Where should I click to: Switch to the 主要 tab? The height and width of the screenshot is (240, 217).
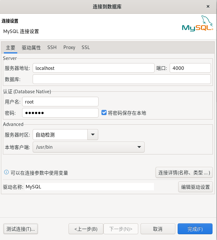pos(11,48)
